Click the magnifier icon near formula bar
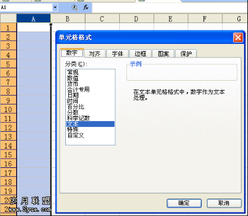 (x=75, y=8)
